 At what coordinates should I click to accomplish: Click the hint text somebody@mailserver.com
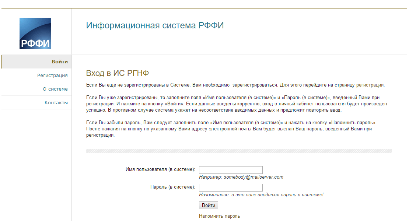(253, 177)
